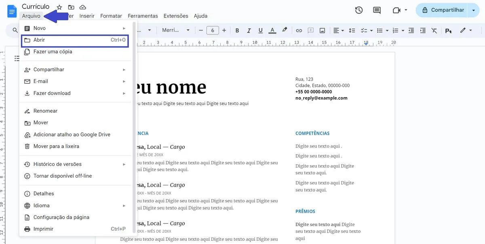Toggle the checklist formatting option
This screenshot has width=485, height=244.
tap(364, 30)
